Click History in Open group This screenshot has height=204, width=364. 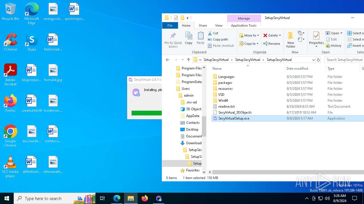[x=334, y=46]
